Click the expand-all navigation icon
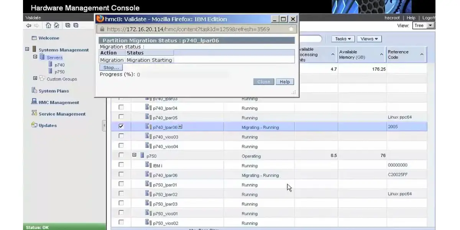The image size is (460, 230). (x=68, y=25)
